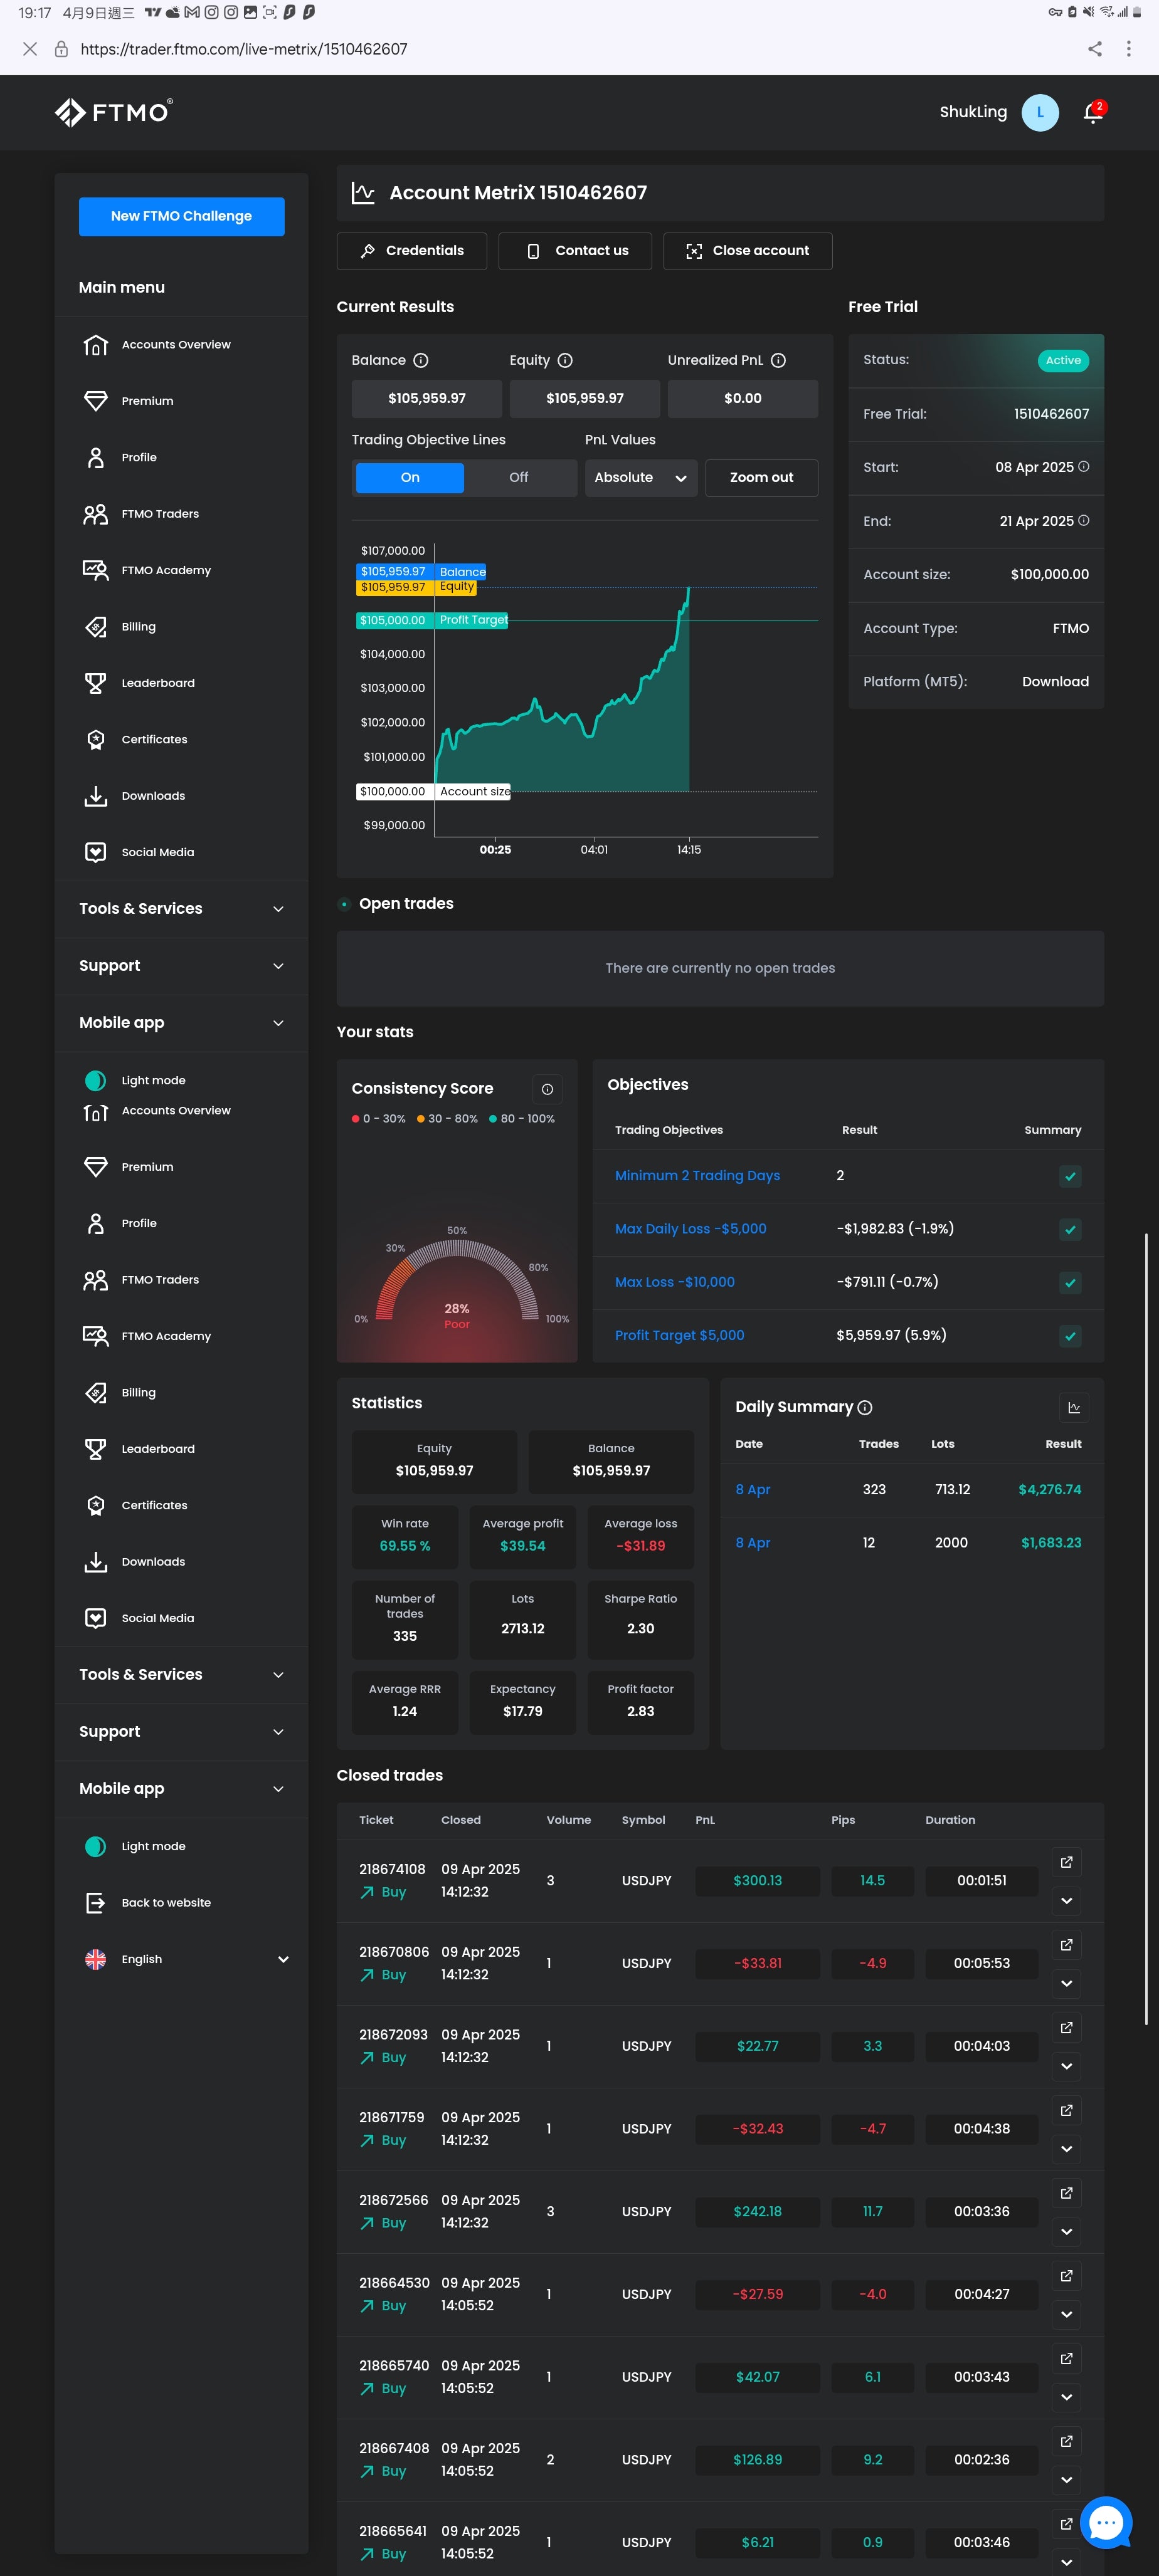This screenshot has width=1159, height=2576.
Task: Click info icon next to Start date
Action: [x=1083, y=466]
